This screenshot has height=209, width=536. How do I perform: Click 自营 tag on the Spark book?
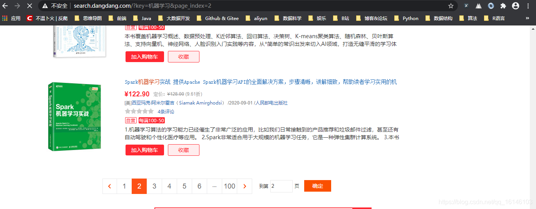click(131, 121)
